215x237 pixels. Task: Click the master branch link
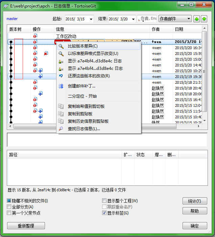(12, 19)
